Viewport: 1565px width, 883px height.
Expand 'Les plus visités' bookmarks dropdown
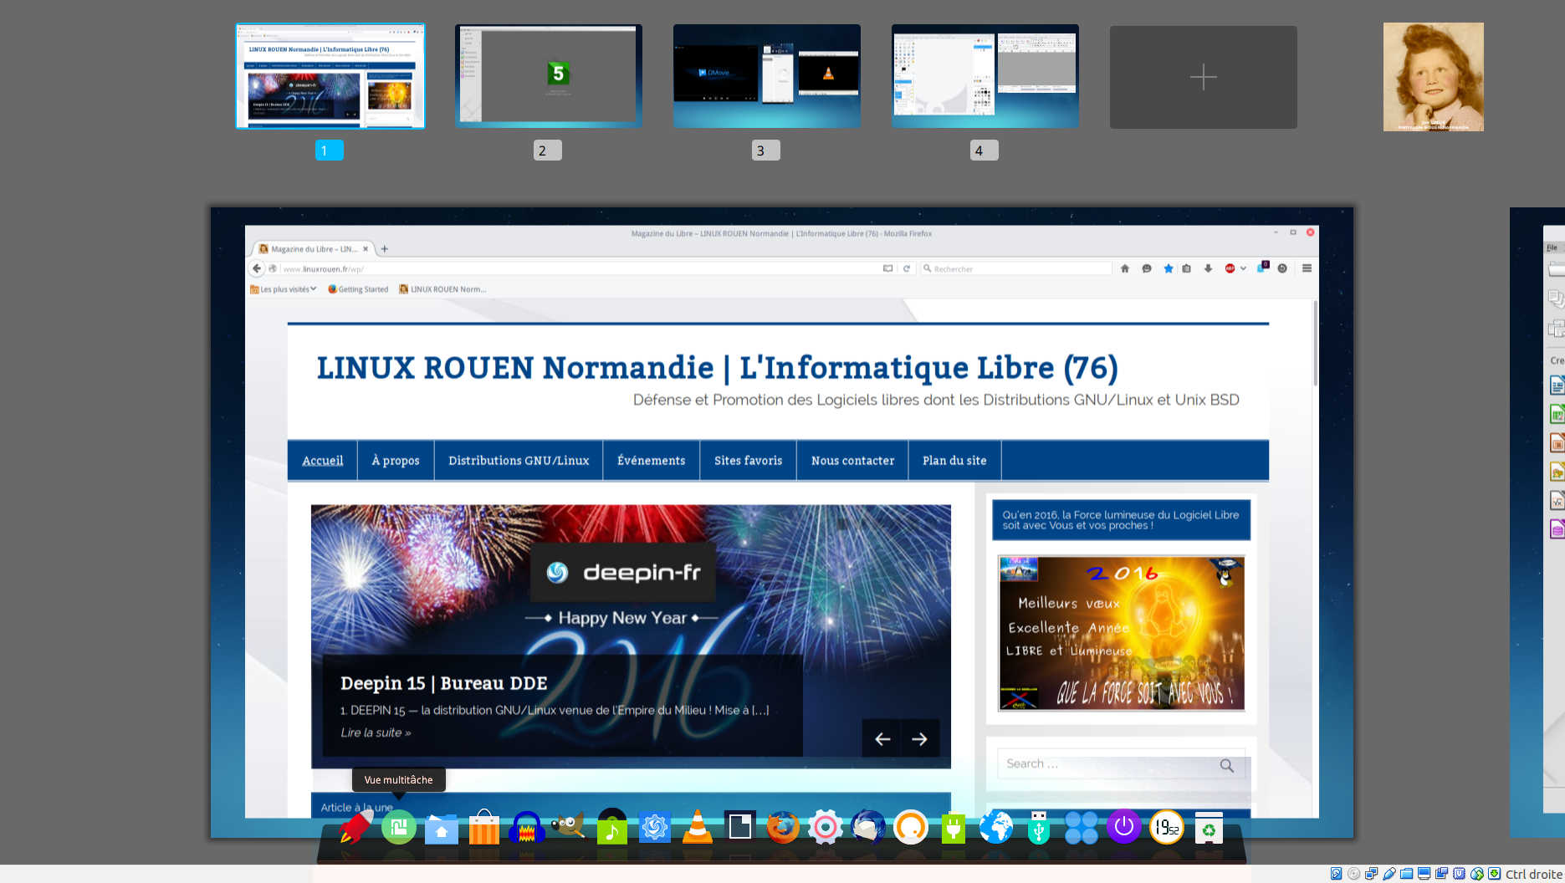[284, 289]
